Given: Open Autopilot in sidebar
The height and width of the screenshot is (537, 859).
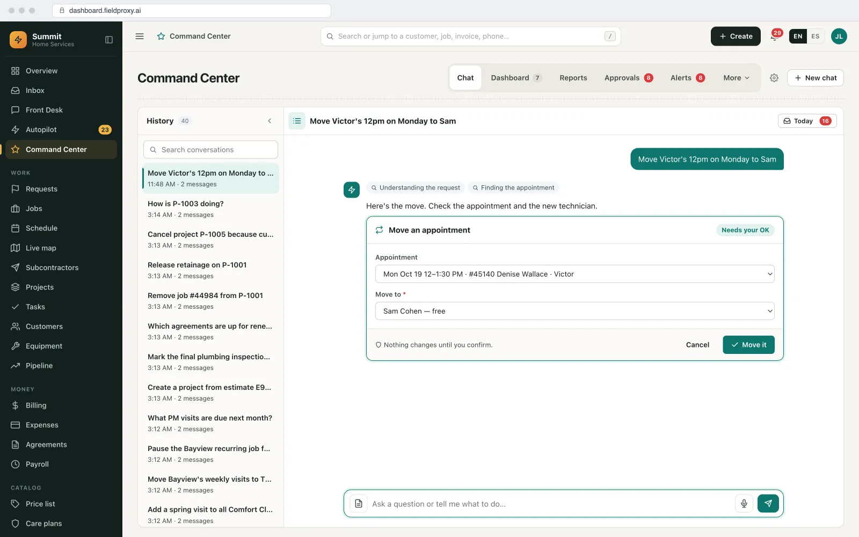Looking at the screenshot, I should [61, 130].
